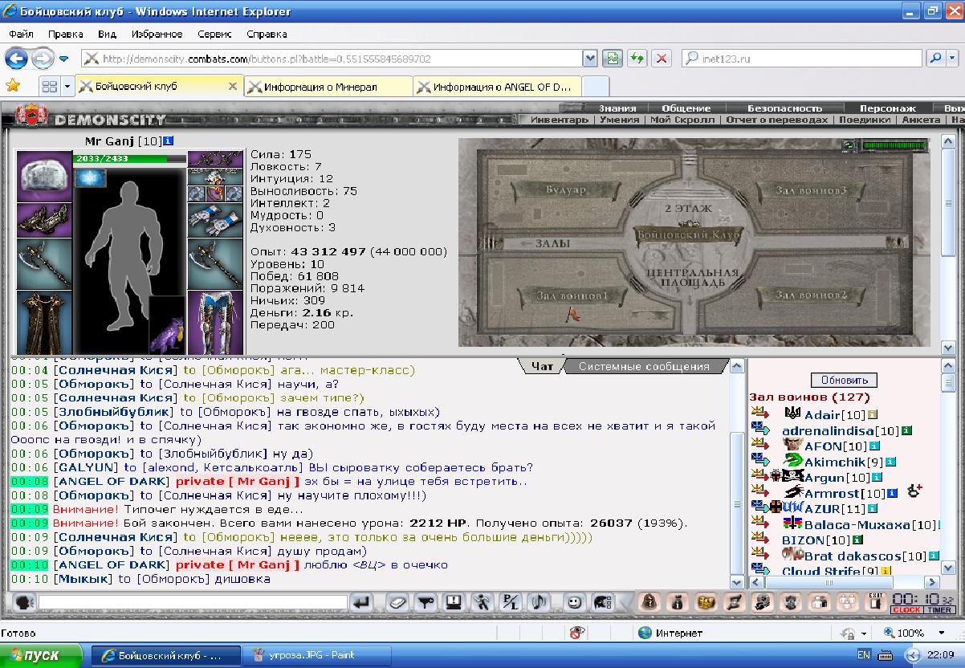Viewport: 965px width, 668px height.
Task: Open the Сервис menu
Action: coord(214,35)
